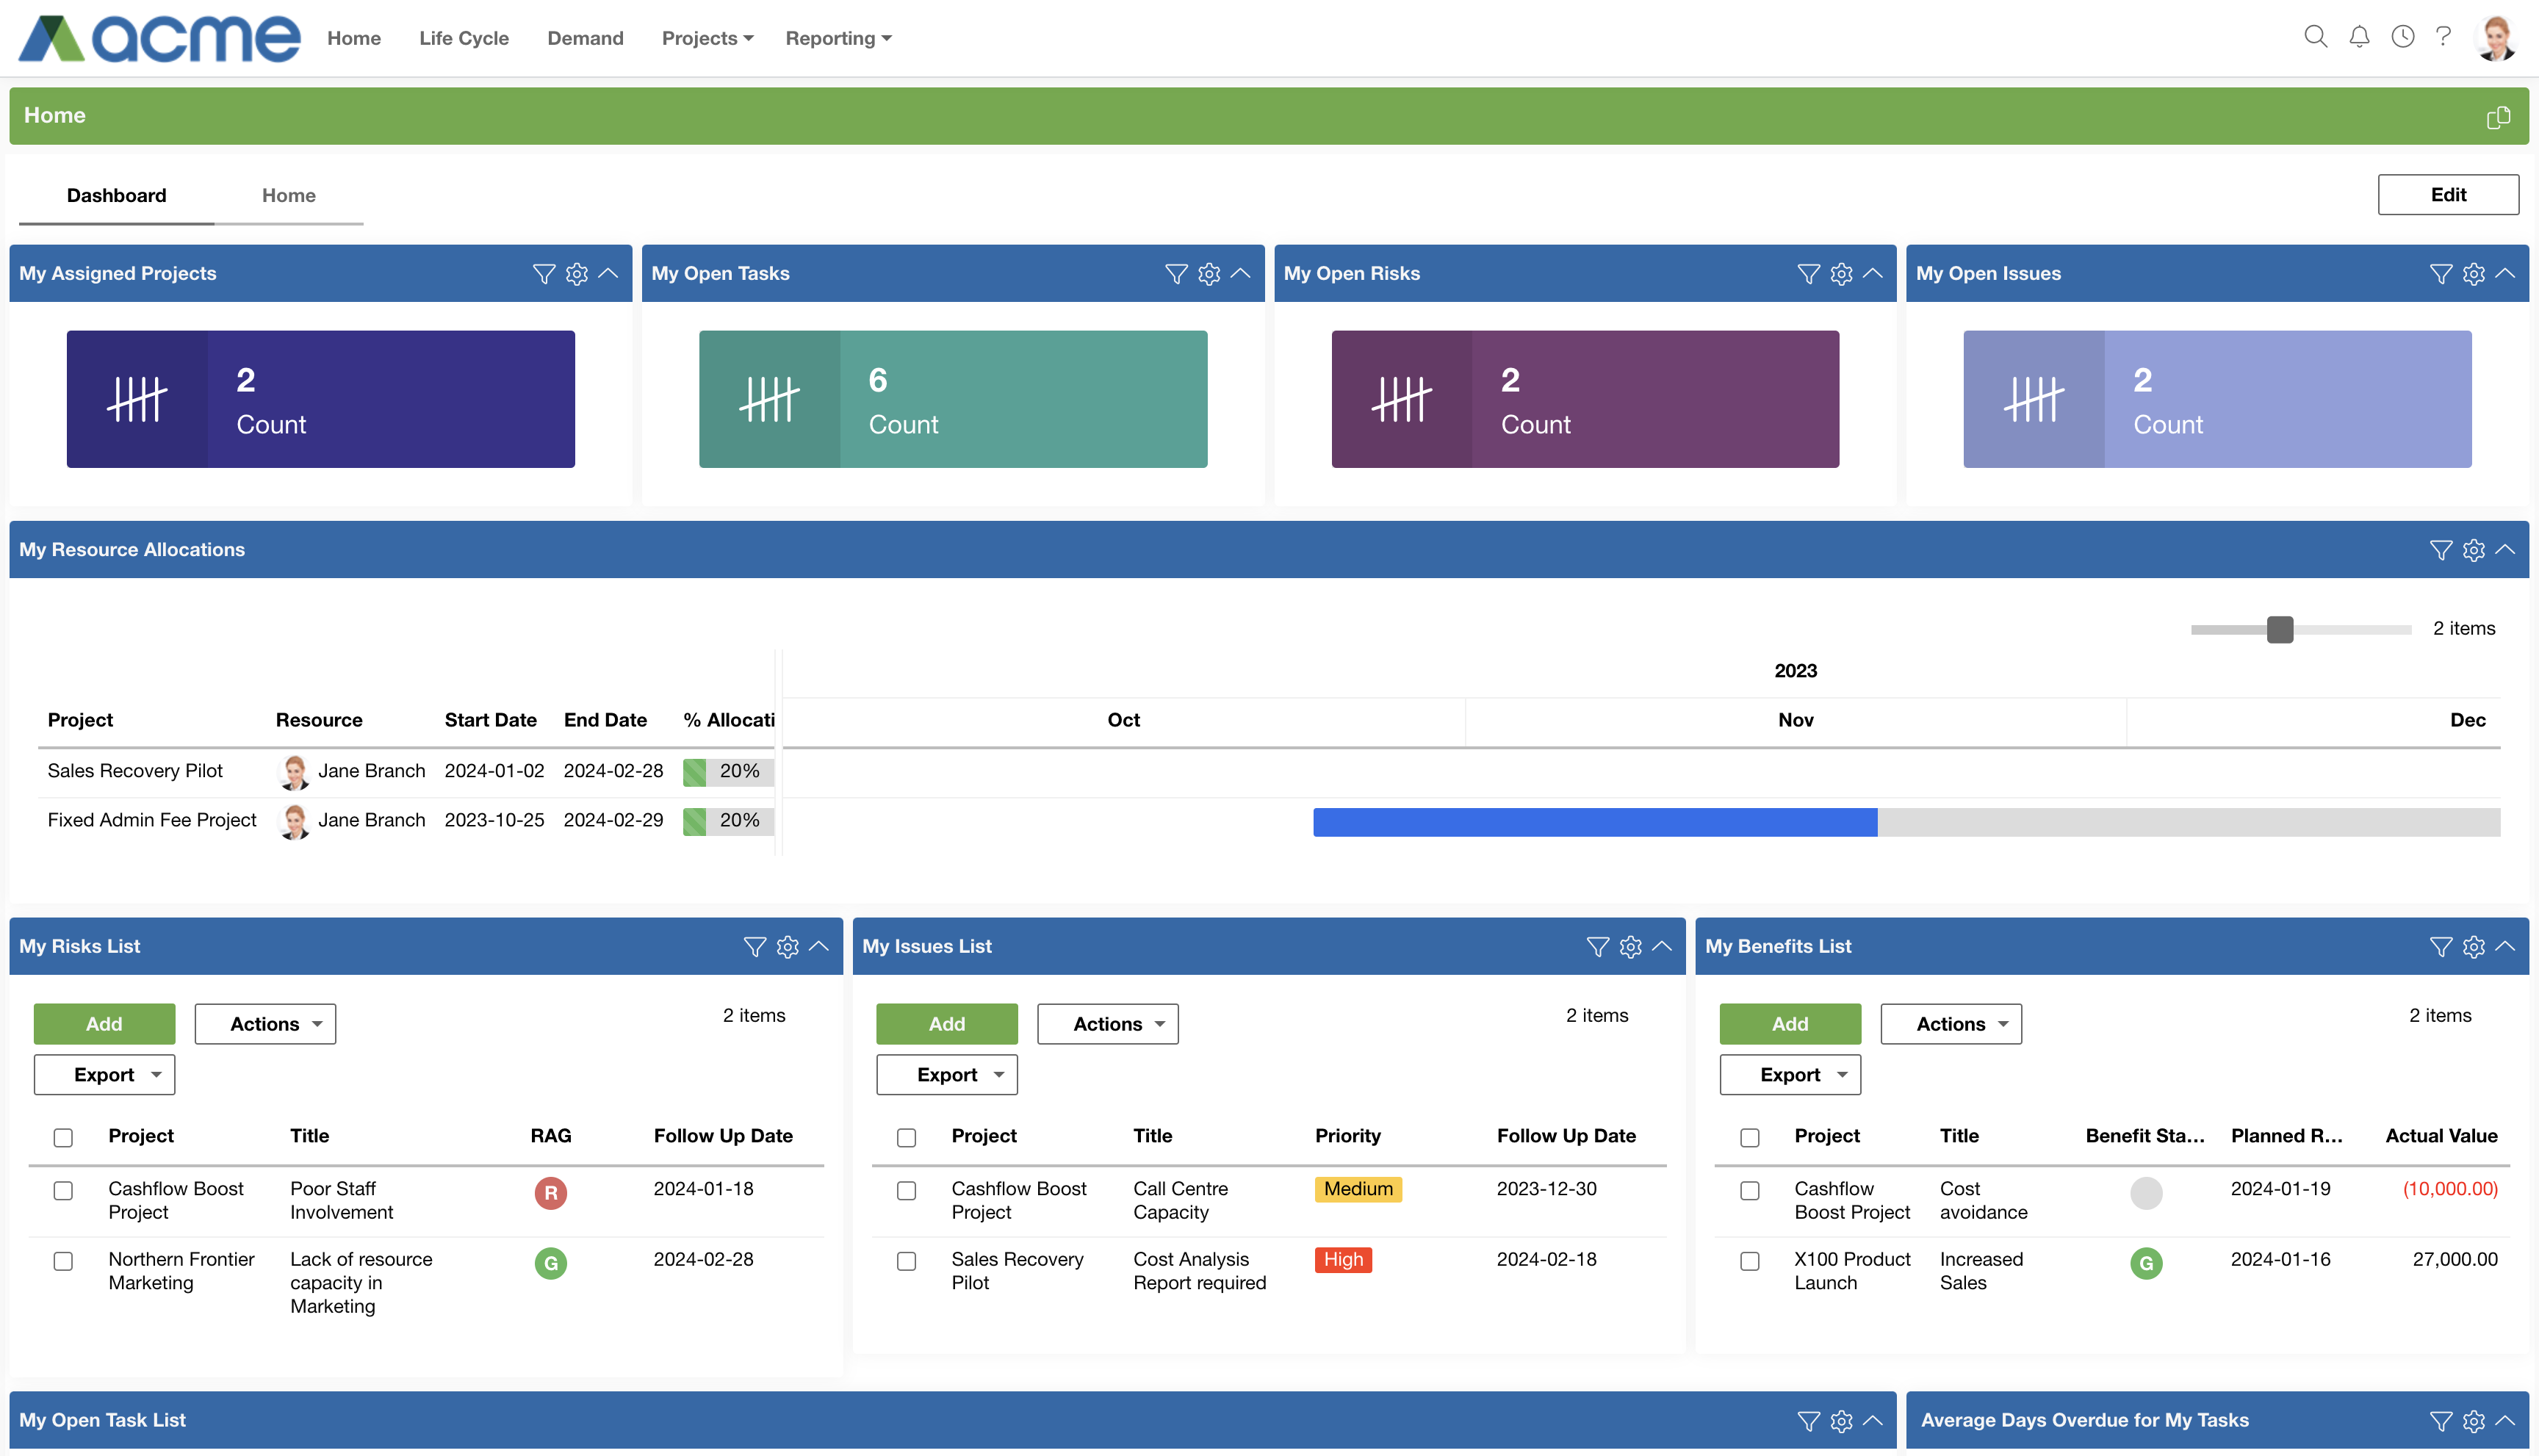
Task: Open the Reporting dropdown menu
Action: tap(838, 38)
